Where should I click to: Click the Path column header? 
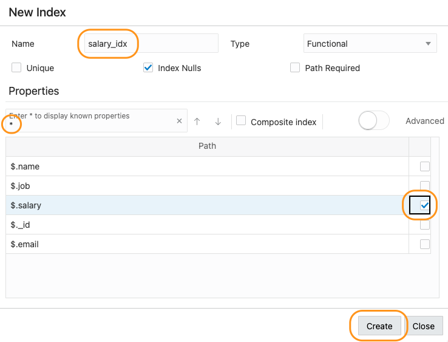207,146
